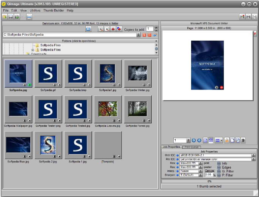Image resolution: width=259 pixels, height=197 pixels.
Task: Click the print icon in the top-right toolbar
Action: (248, 17)
